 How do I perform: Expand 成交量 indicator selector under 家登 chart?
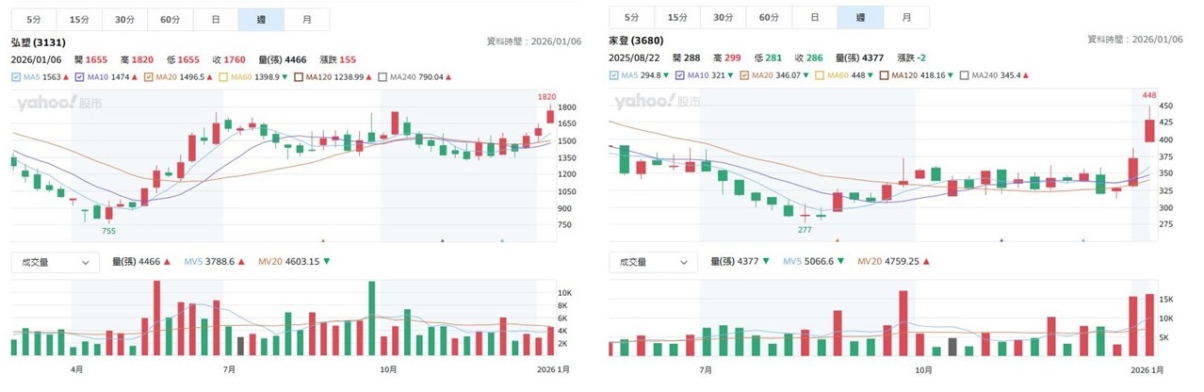[654, 263]
